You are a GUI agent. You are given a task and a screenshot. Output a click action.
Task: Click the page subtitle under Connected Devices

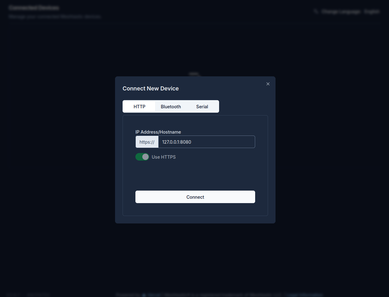coord(55,17)
